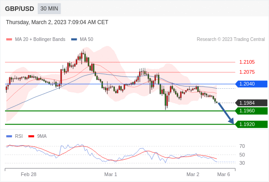Select the blue 1.2040 pivot price tag

[x=251, y=84]
